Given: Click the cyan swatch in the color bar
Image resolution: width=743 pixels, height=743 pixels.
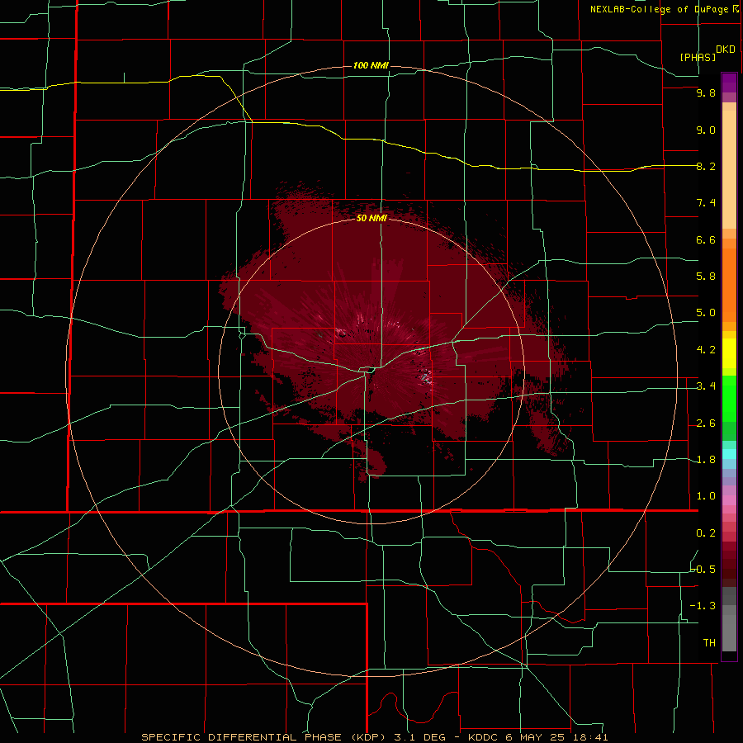Looking at the screenshot, I should [729, 454].
